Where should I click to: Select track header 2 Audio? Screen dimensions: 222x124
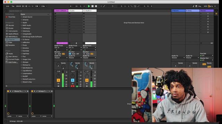(75, 11)
